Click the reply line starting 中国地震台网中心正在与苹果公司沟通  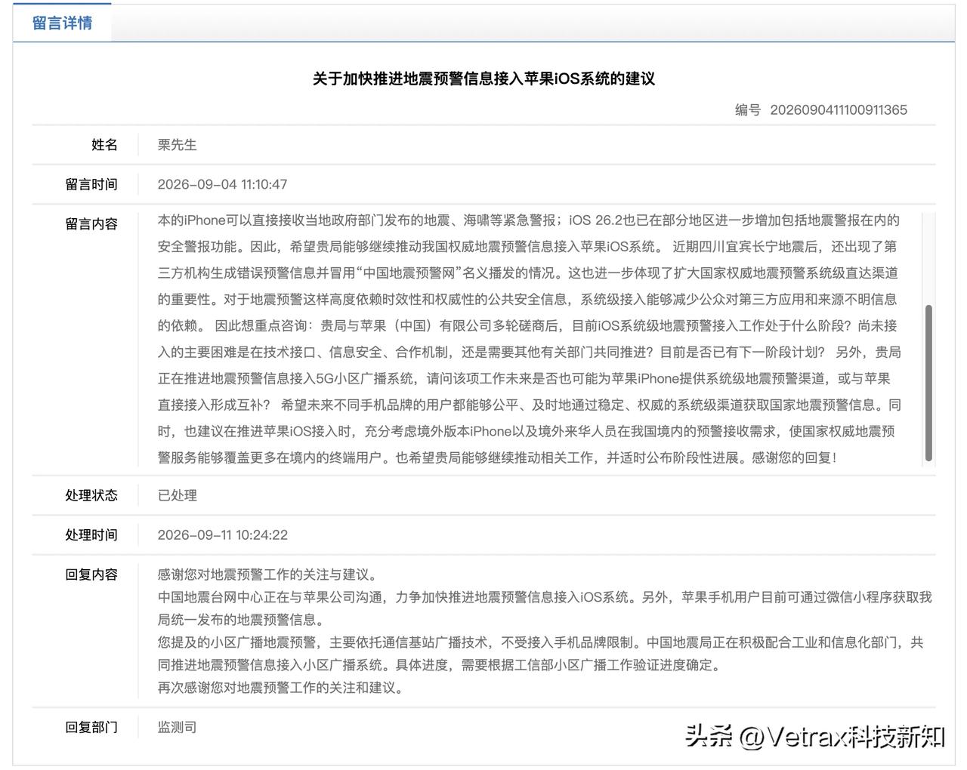pos(545,597)
